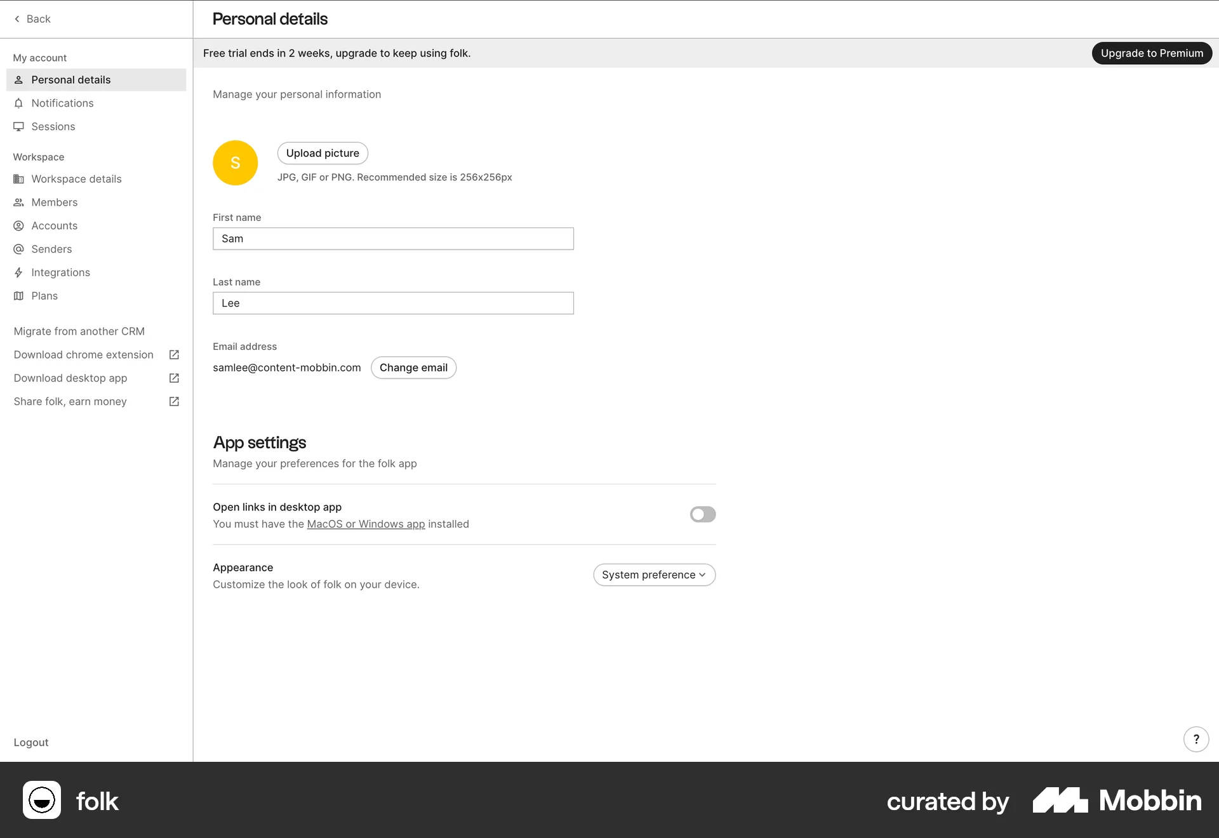The width and height of the screenshot is (1219, 838).
Task: Open the MacOS or Windows app link
Action: tap(366, 524)
